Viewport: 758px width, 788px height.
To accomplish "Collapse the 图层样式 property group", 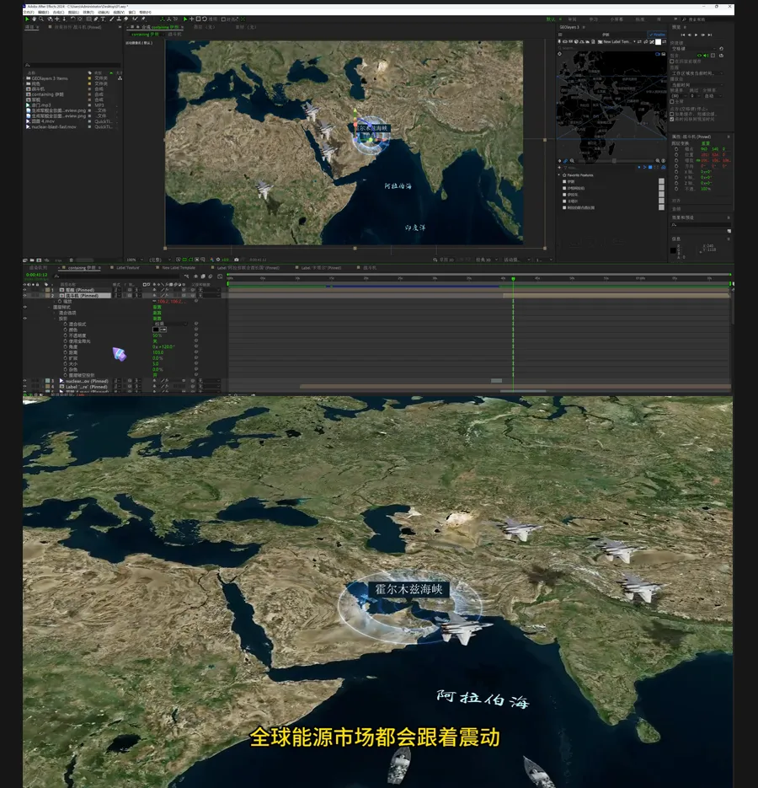I will click(x=49, y=307).
